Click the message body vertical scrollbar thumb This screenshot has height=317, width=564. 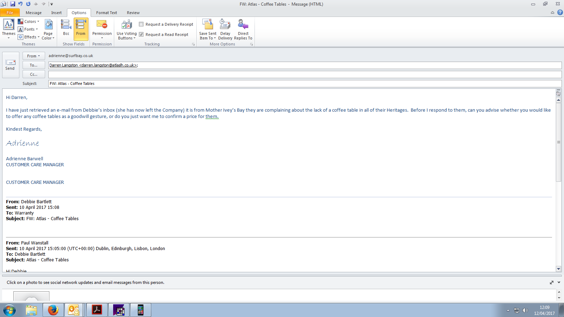coord(558,142)
